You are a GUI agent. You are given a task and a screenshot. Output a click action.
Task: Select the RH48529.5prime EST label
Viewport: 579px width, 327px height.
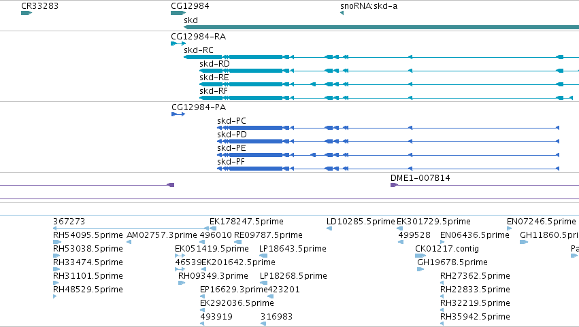click(88, 290)
